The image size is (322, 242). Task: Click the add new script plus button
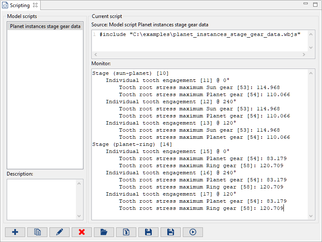(15, 232)
